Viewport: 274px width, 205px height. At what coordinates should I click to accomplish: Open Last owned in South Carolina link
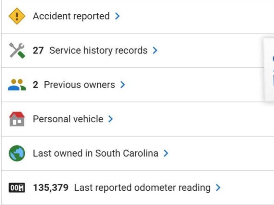(x=95, y=153)
